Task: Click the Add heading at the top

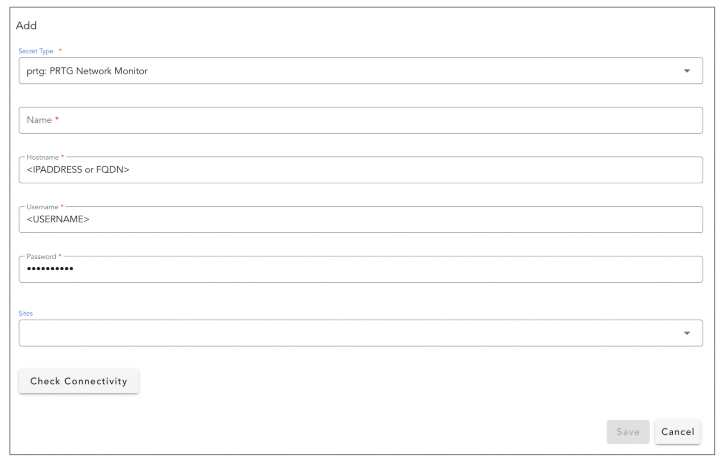Action: [26, 26]
